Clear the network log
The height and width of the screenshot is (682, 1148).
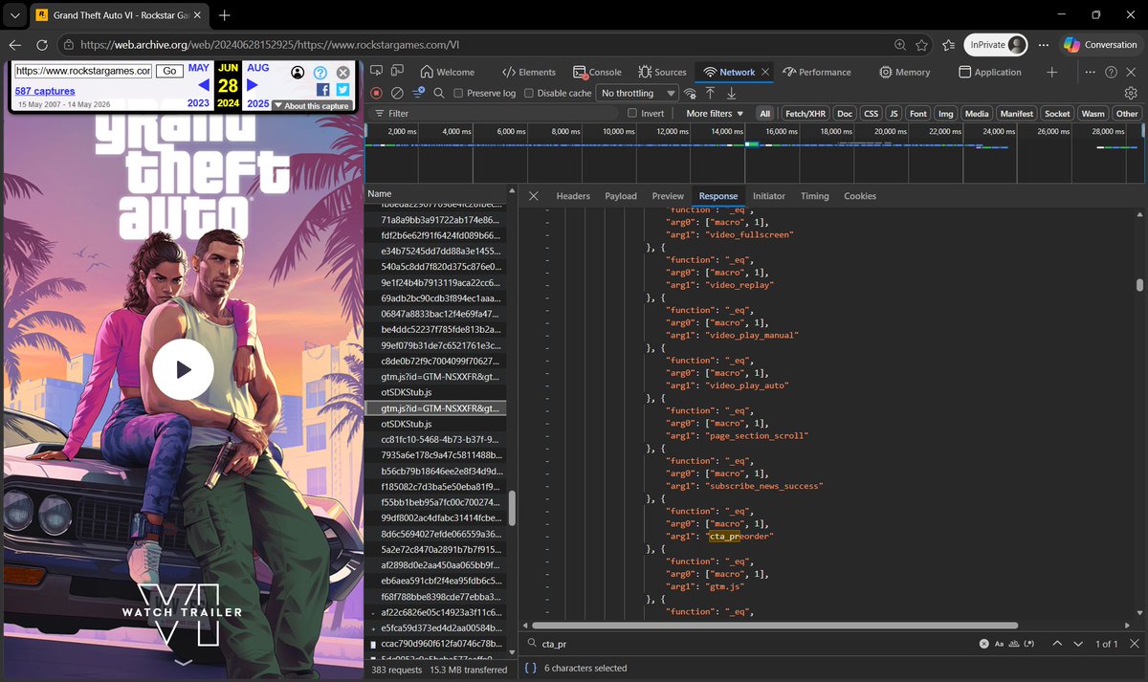pyautogui.click(x=397, y=93)
